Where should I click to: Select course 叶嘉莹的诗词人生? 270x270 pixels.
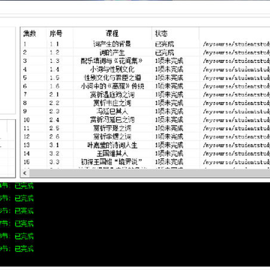coord(112,145)
